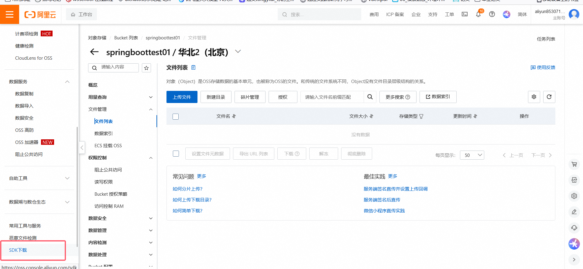583x269 pixels.
Task: Open the 概览 menu item
Action: (x=93, y=85)
